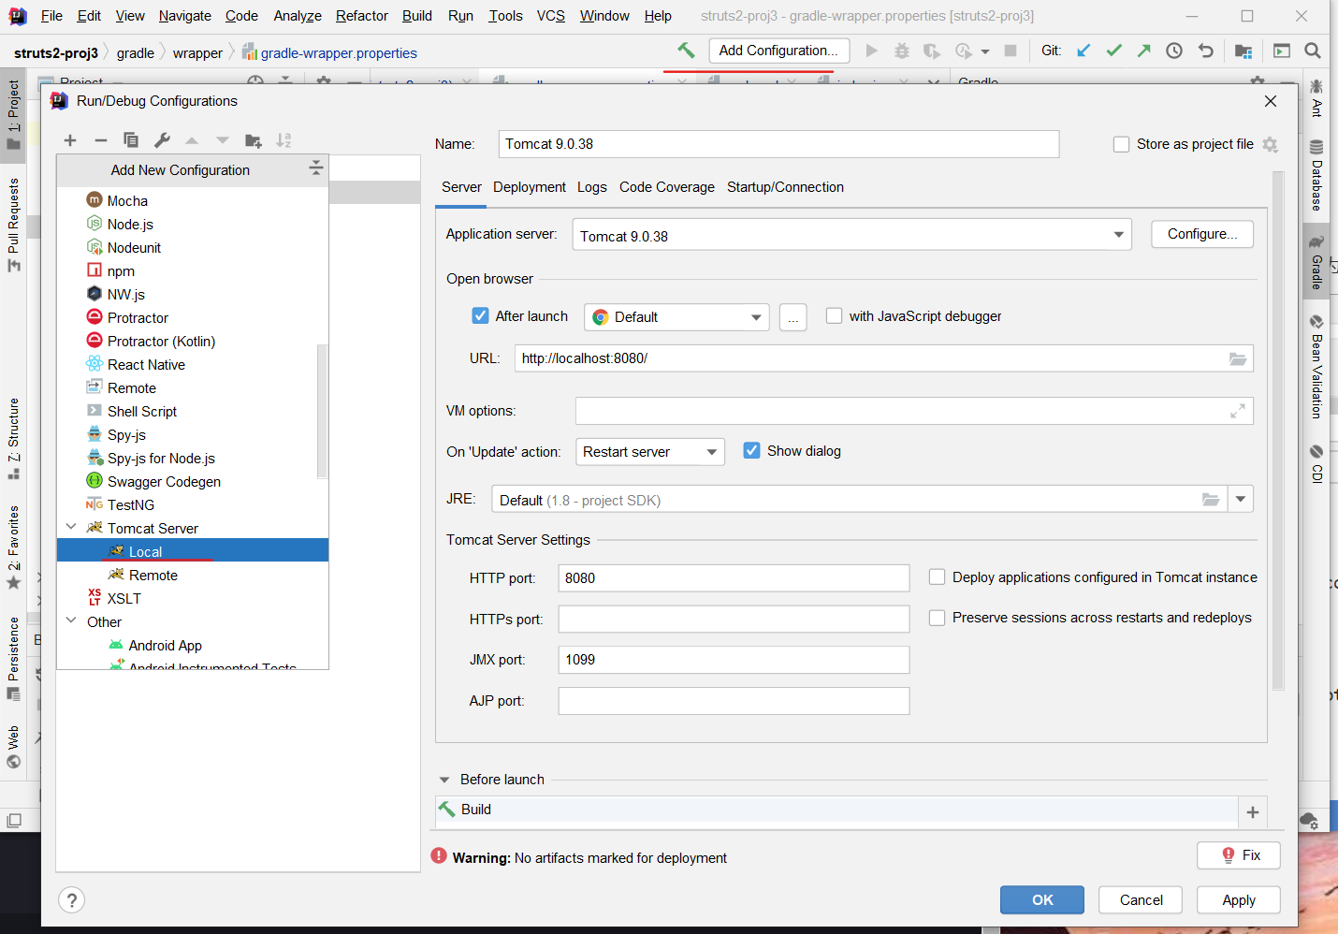Click the browser options ellipsis button
This screenshot has height=934, width=1338.
793,317
